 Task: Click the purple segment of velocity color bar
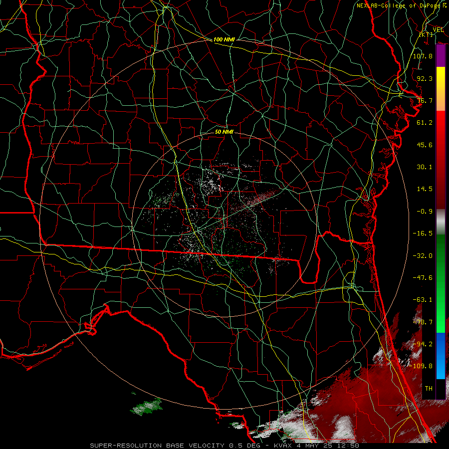(441, 56)
